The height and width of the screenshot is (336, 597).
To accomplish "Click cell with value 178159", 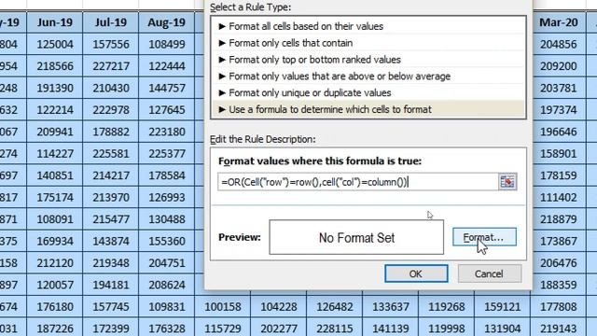I will pos(559,175).
